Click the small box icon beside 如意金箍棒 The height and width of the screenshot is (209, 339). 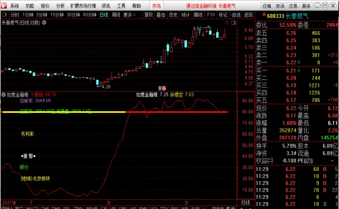pos(4,94)
